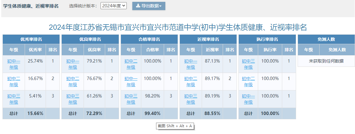Select the 79.21% good rate cell
355x134 pixels.
pyautogui.click(x=94, y=64)
